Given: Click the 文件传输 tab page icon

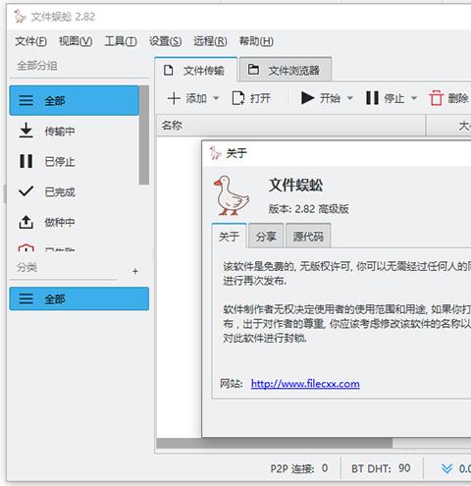Looking at the screenshot, I should 168,70.
